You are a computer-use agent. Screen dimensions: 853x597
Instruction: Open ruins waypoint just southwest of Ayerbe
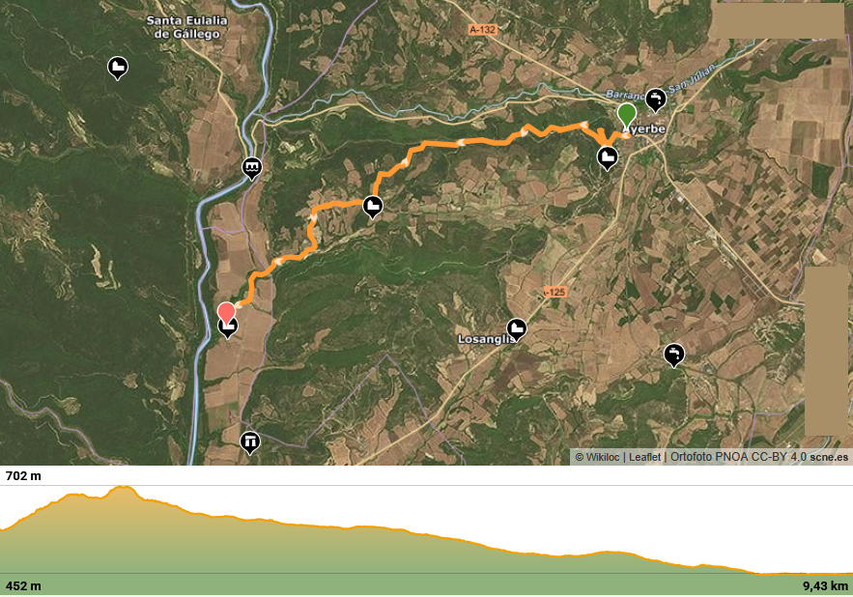click(607, 158)
